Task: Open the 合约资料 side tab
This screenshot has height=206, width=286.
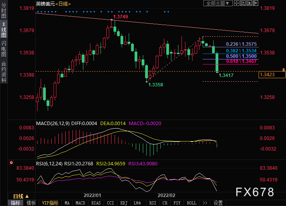Action: point(4,72)
